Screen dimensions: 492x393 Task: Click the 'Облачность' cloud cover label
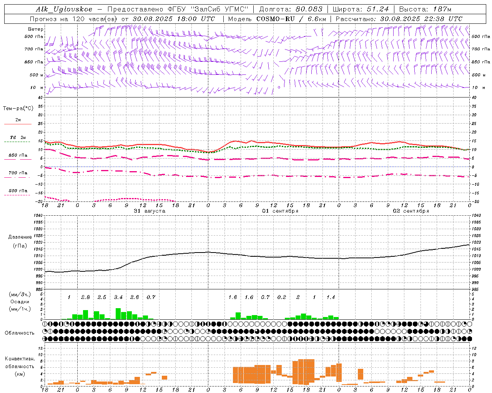20,333
